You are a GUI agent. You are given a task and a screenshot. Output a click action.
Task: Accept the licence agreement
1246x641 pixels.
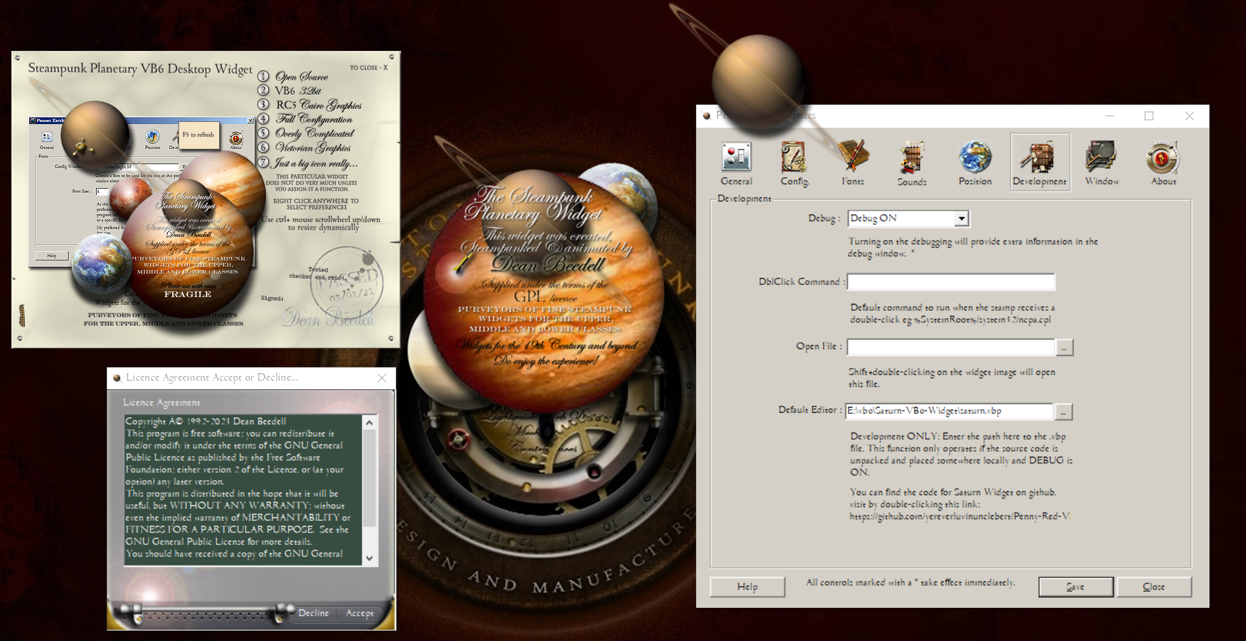tap(359, 613)
